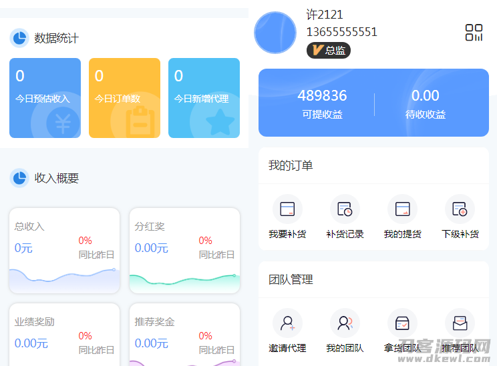Click the user profile avatar

(275, 33)
